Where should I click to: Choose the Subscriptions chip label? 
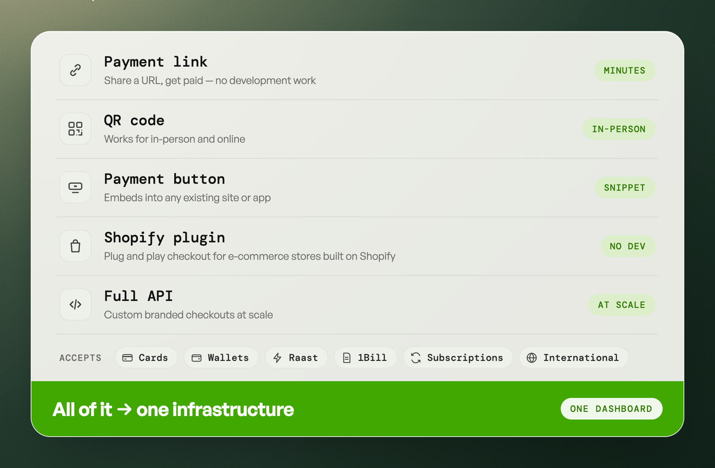pos(465,358)
